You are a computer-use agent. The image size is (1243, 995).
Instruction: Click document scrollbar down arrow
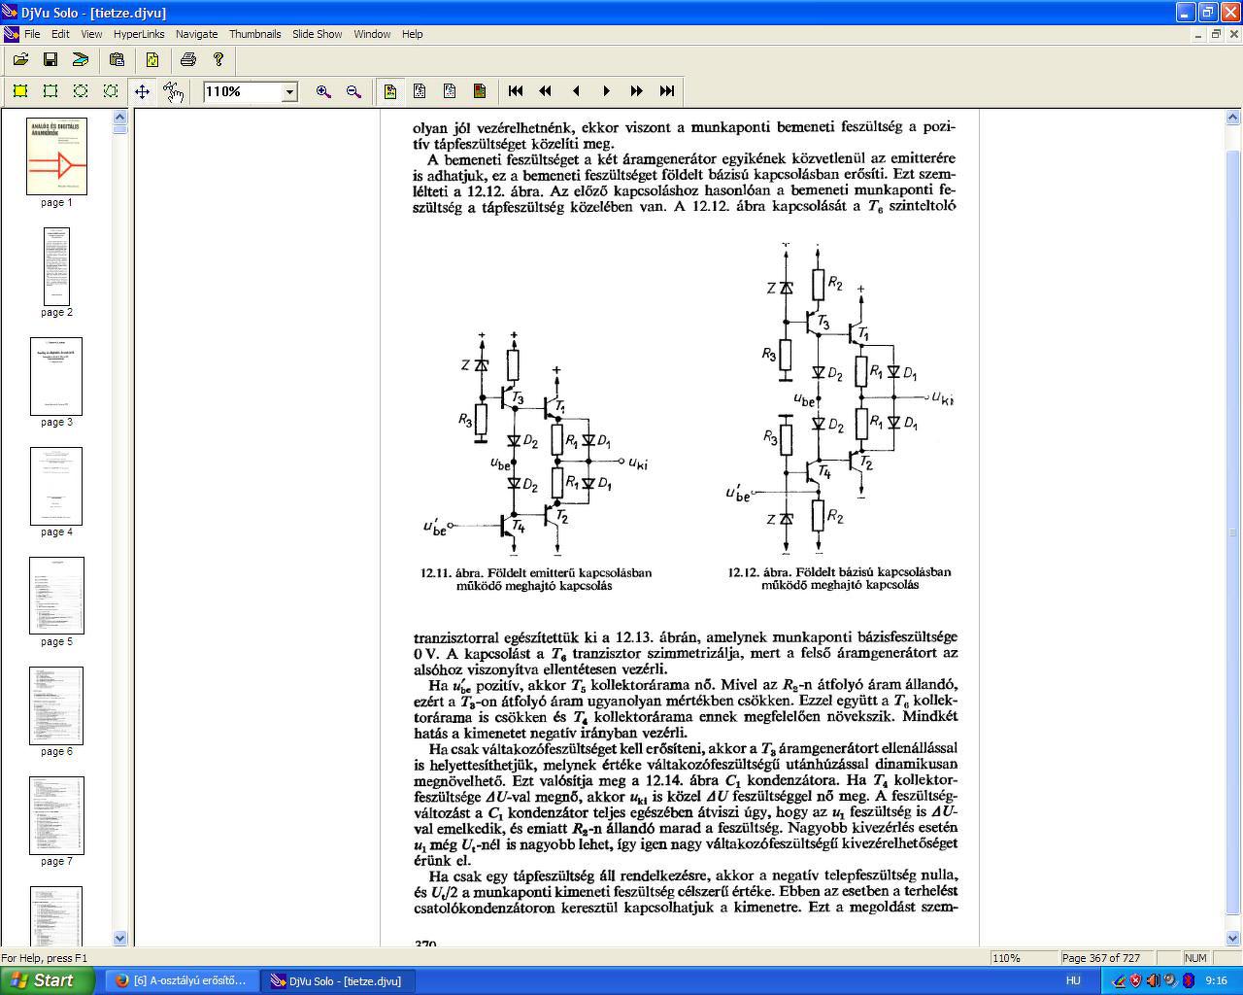[1233, 939]
